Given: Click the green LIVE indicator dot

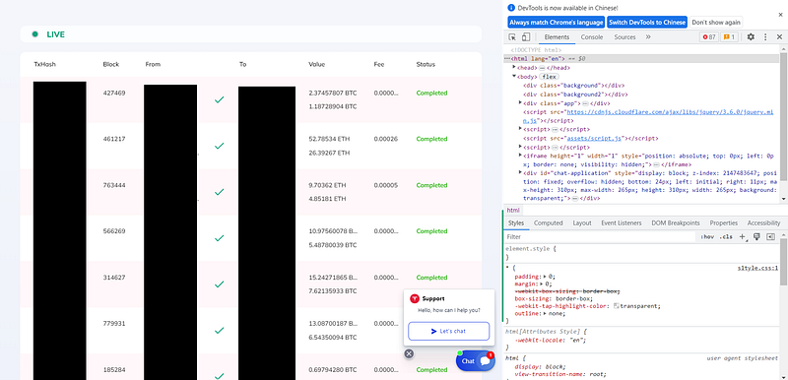Looking at the screenshot, I should (x=35, y=34).
